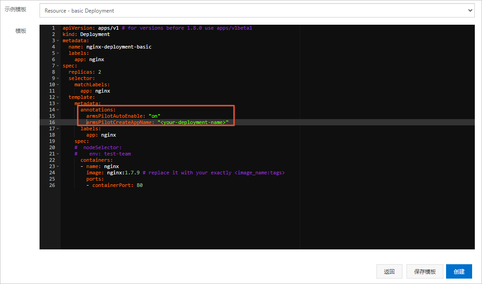Collapse the metadata block at line 13
The image size is (482, 284).
(58, 104)
